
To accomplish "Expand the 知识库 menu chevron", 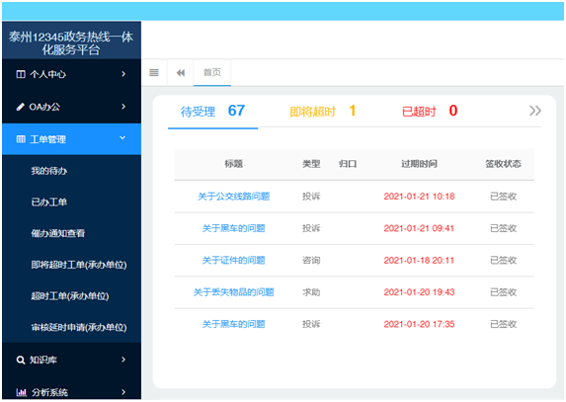I will pos(123,360).
